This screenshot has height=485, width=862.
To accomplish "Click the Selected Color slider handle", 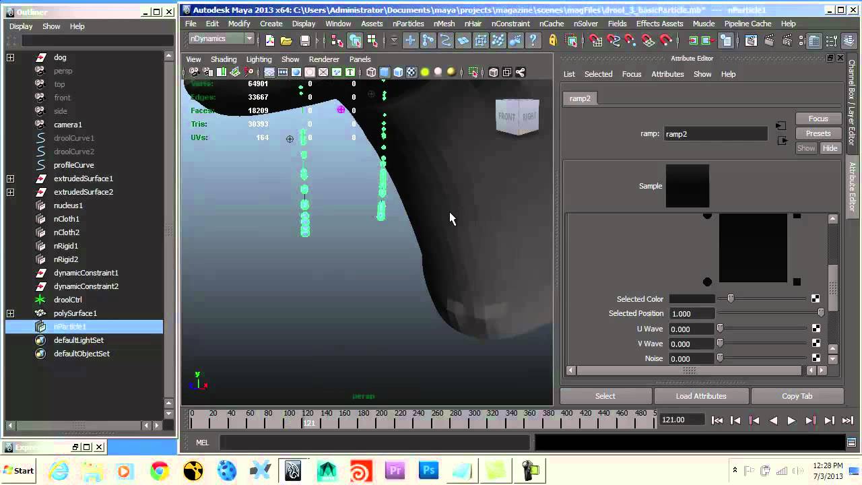I will tap(731, 298).
